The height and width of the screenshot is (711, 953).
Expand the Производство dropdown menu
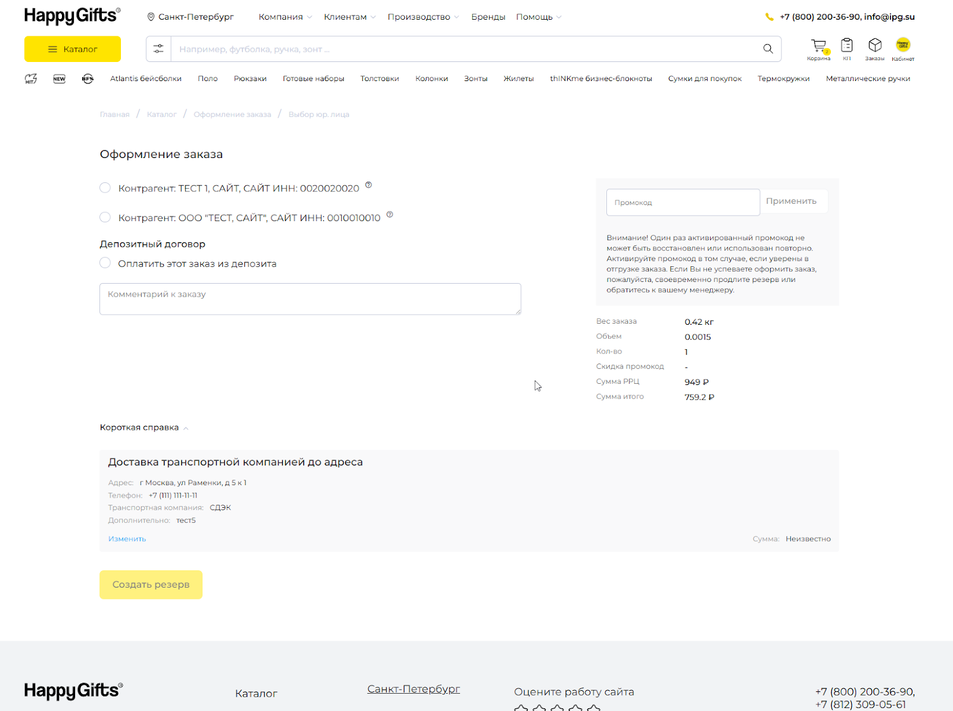pyautogui.click(x=423, y=17)
